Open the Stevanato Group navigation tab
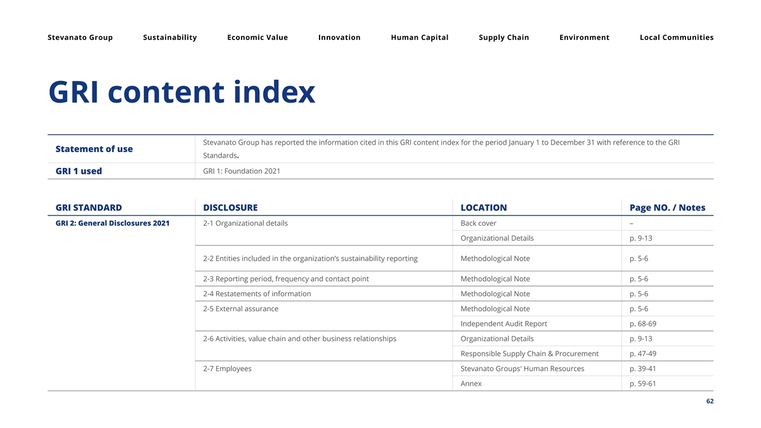This screenshot has width=761, height=428. 80,37
